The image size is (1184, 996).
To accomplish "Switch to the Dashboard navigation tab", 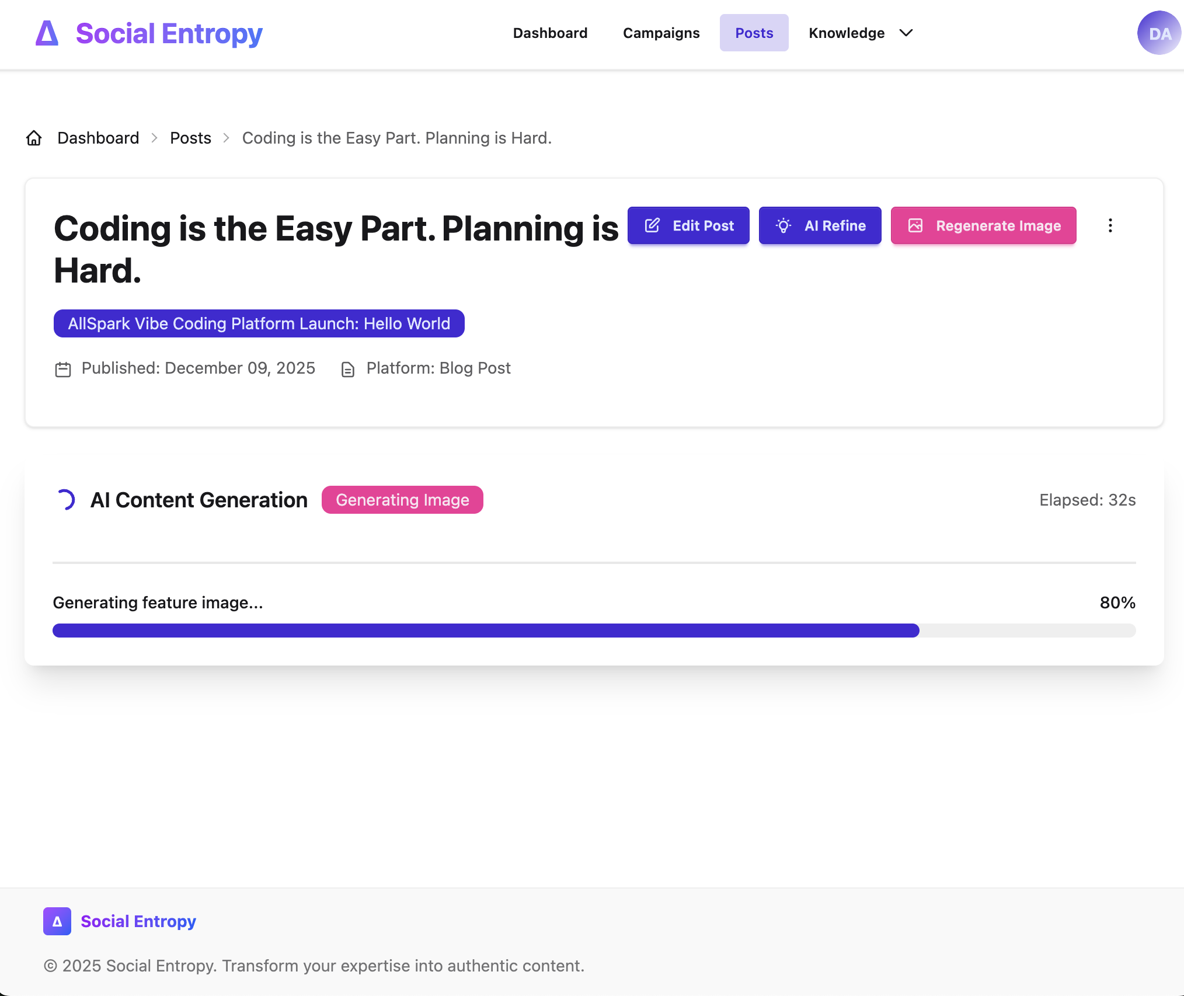I will click(549, 33).
